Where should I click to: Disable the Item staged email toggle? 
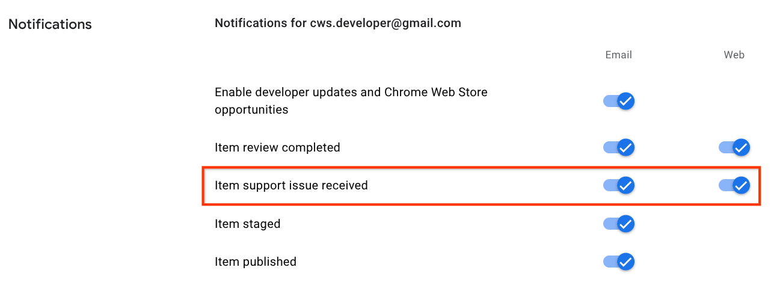[x=619, y=224]
